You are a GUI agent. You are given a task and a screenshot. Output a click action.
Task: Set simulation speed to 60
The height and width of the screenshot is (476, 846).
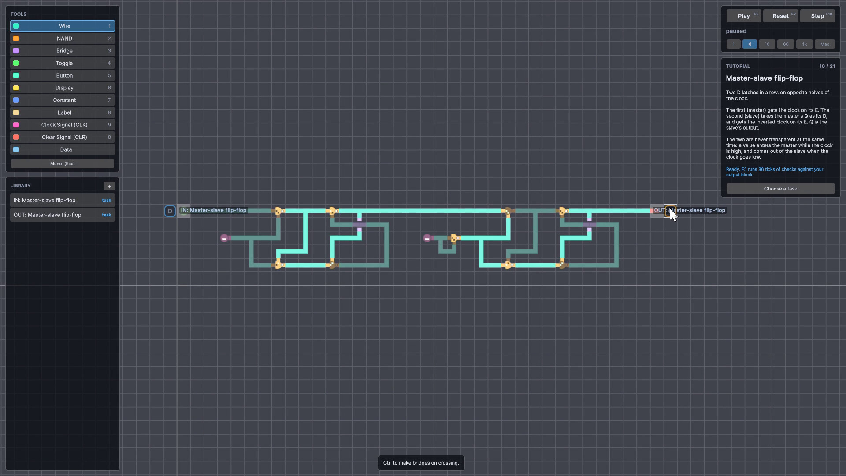pos(786,44)
